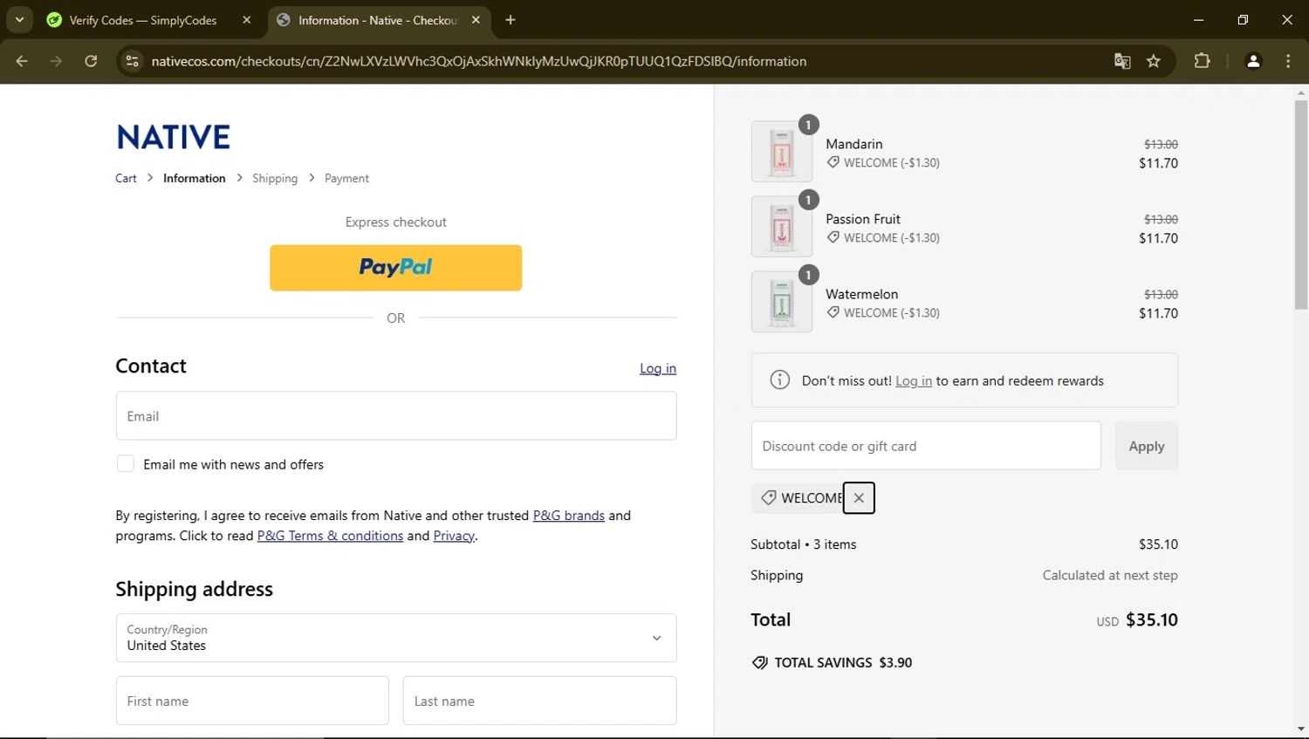Click the WELCOME discount tag icon

click(x=768, y=497)
